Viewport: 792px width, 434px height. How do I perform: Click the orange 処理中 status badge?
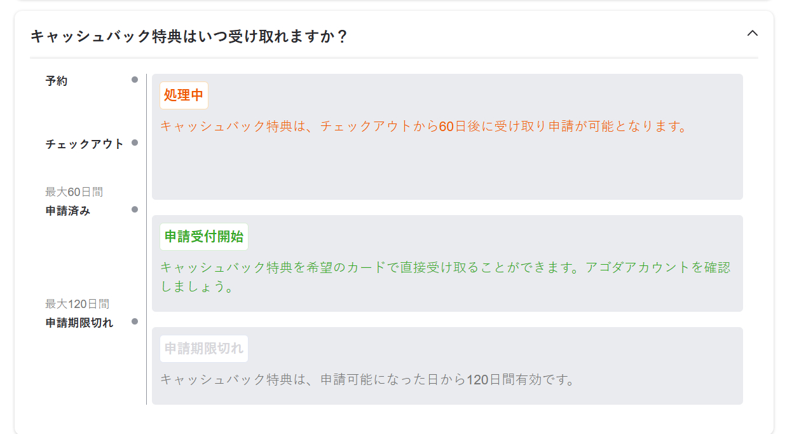click(184, 95)
